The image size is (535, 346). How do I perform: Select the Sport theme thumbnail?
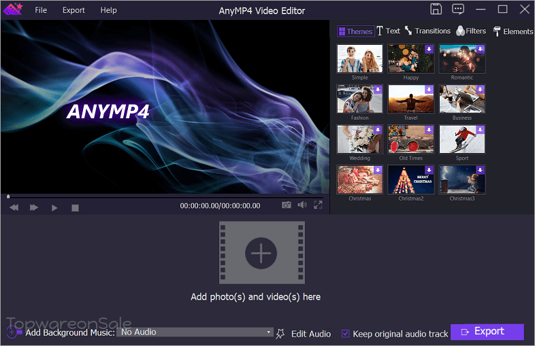(x=462, y=139)
